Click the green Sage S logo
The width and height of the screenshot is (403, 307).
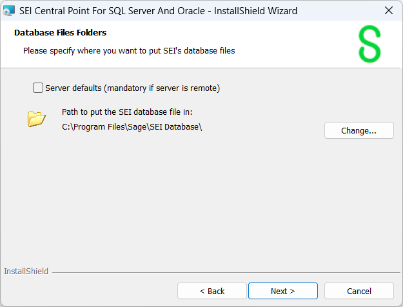point(369,45)
